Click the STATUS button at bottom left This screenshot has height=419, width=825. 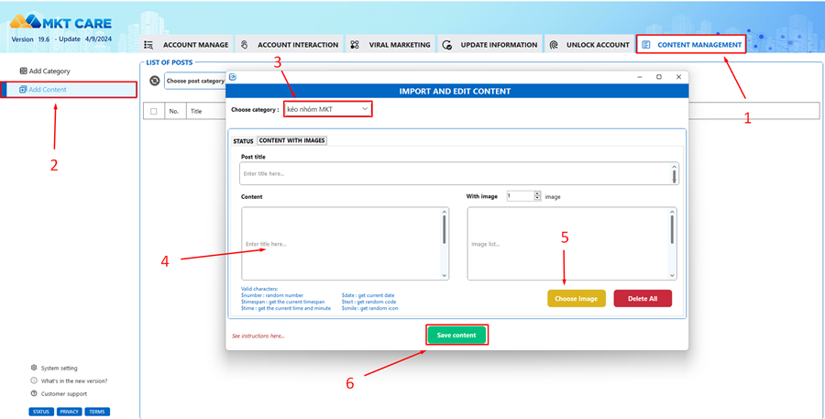(41, 412)
